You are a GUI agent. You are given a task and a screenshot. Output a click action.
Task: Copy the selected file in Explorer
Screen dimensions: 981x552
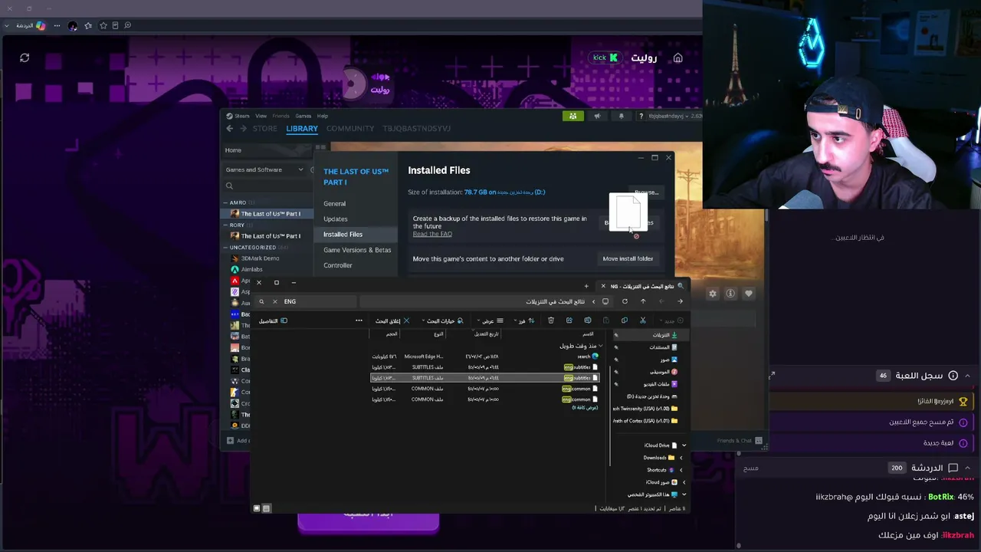624,320
